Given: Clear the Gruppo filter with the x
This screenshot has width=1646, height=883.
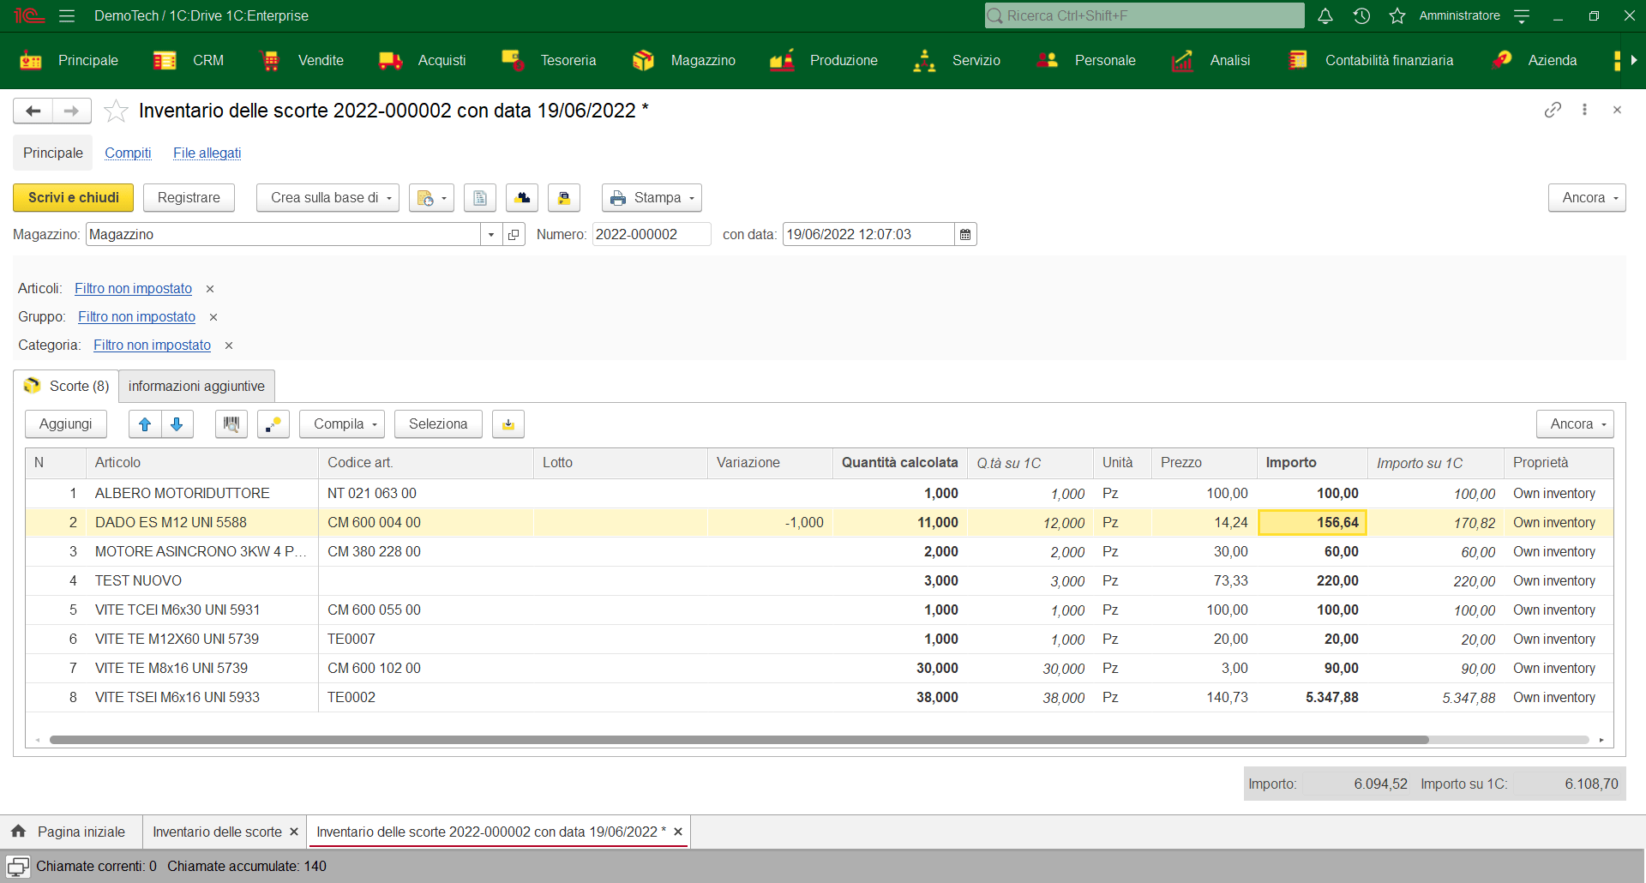Looking at the screenshot, I should (213, 317).
